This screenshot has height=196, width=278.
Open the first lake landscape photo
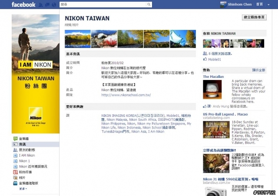pyautogui.click(x=78, y=39)
